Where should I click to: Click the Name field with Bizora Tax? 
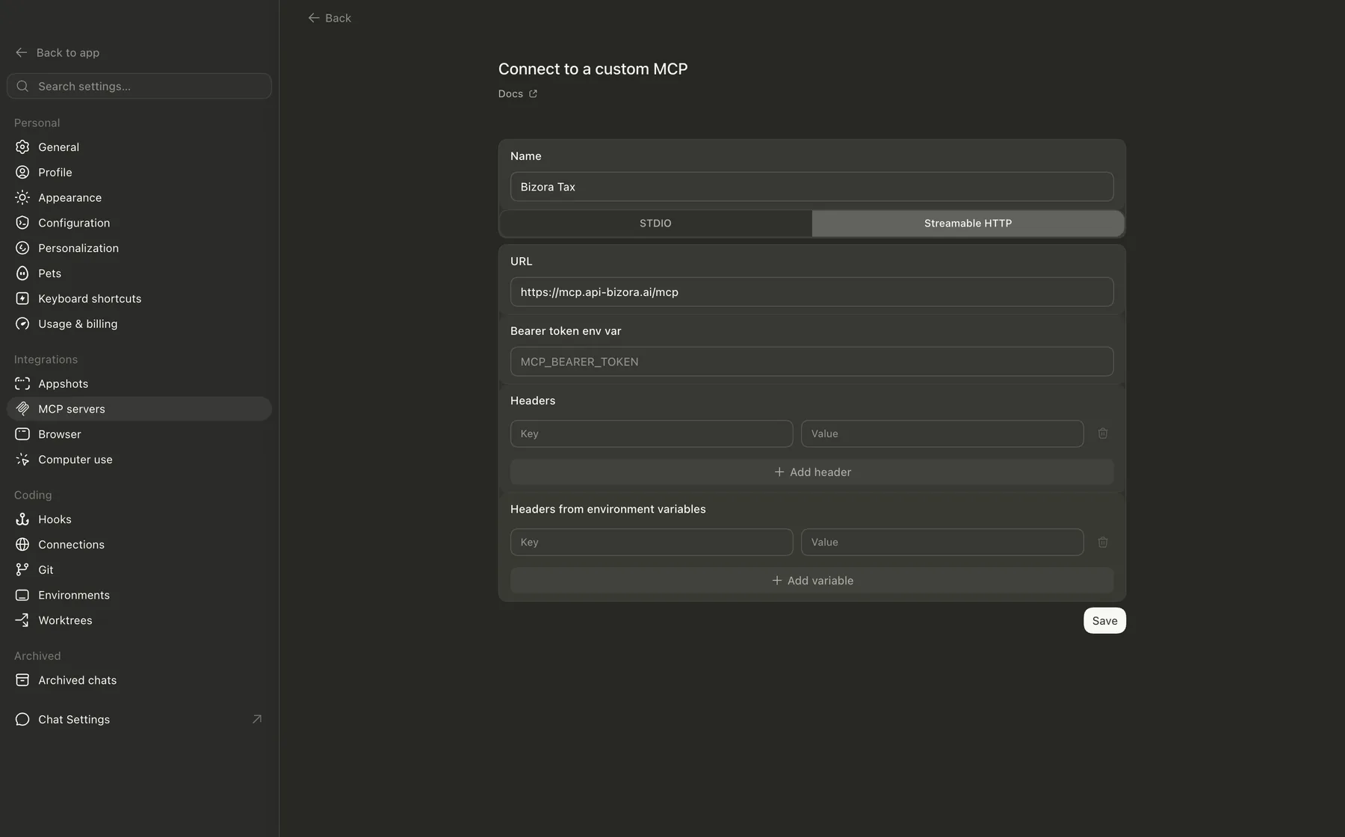[x=811, y=187]
